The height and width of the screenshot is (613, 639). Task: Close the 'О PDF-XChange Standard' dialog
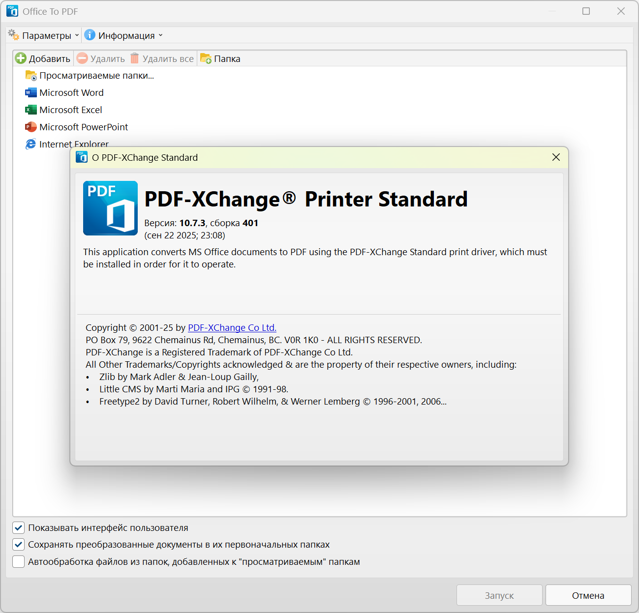(x=556, y=157)
